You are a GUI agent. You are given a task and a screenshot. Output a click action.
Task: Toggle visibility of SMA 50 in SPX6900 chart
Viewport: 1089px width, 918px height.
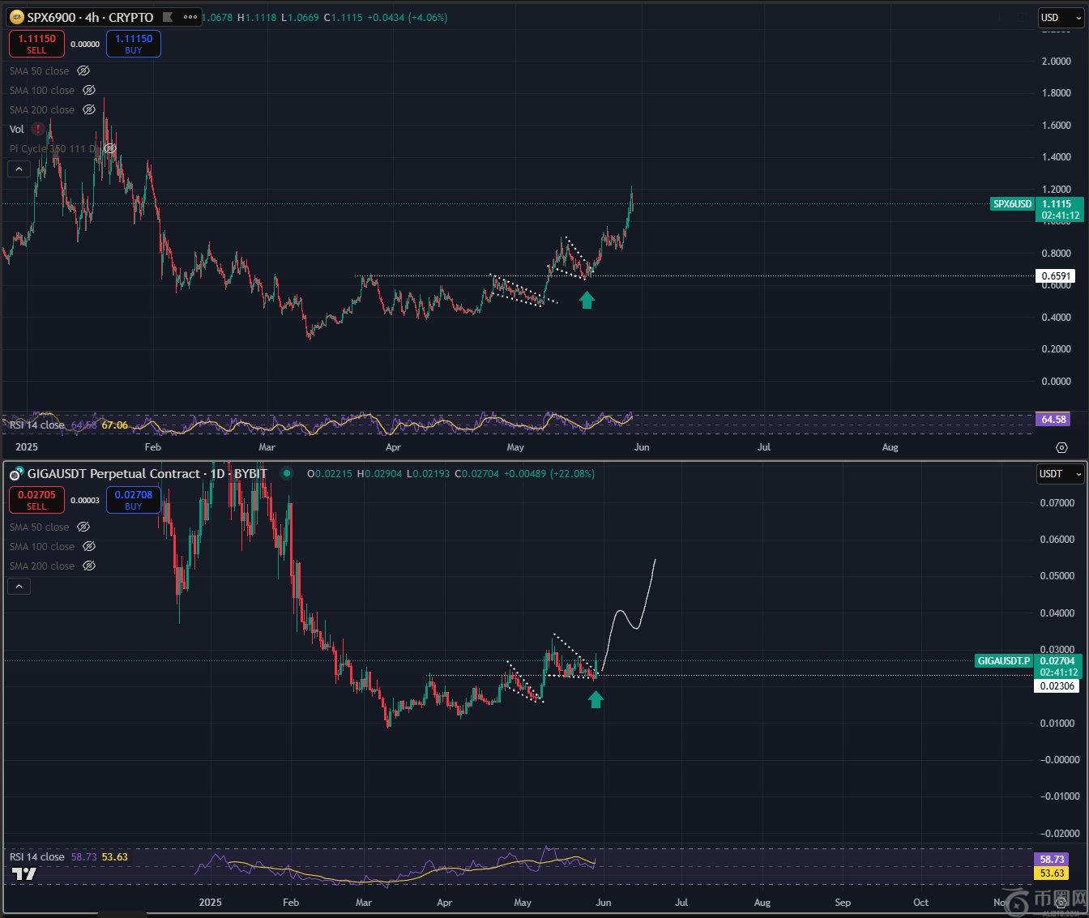pos(83,71)
